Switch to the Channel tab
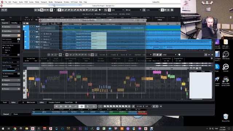Image resolution: width=233 pixels, height=131 pixels. coord(6,114)
